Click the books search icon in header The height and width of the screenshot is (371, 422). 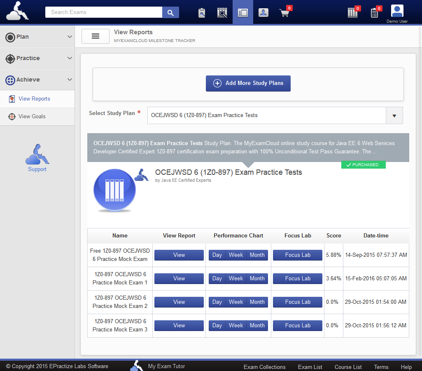[x=222, y=13]
